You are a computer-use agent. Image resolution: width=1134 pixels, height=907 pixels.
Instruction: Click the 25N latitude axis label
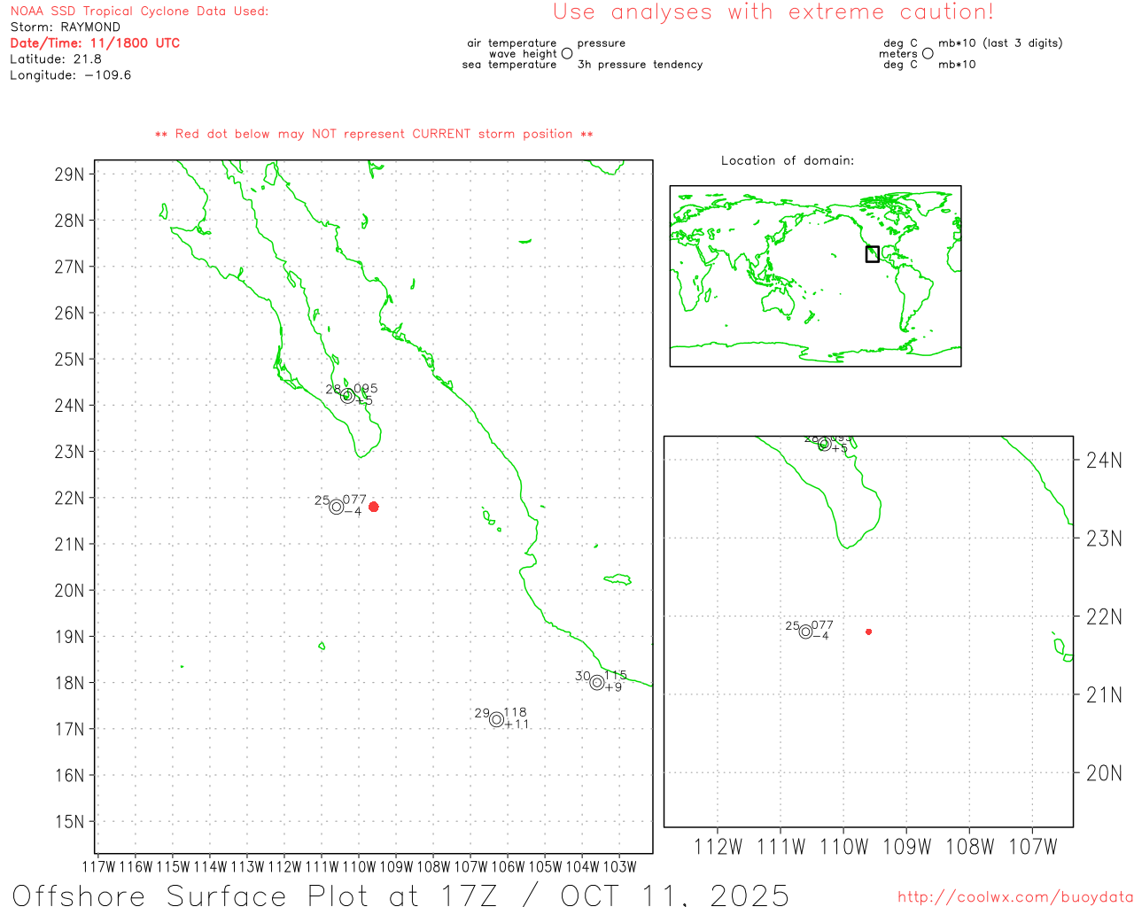(x=69, y=360)
